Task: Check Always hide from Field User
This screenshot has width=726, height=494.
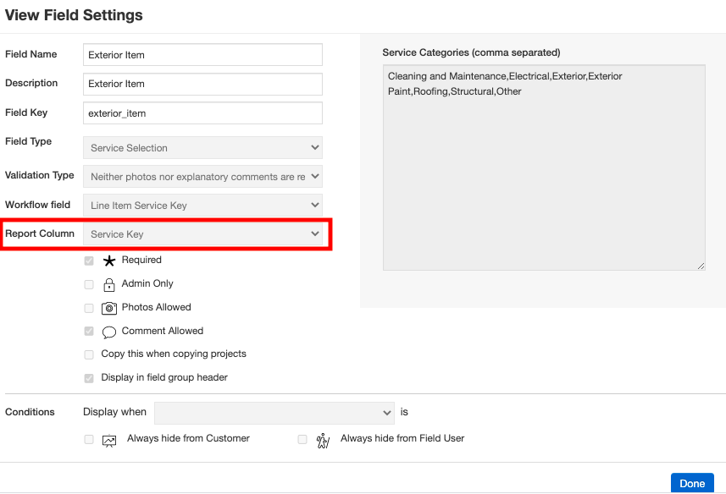Action: (x=302, y=439)
